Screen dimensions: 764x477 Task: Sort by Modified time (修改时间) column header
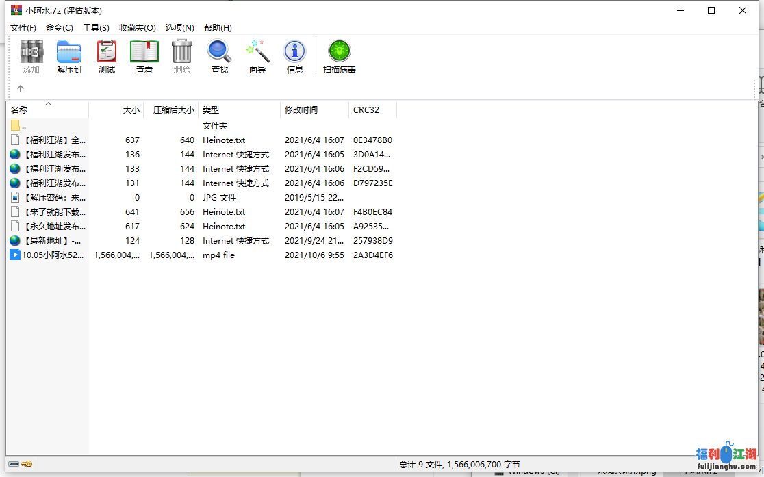[x=301, y=109]
